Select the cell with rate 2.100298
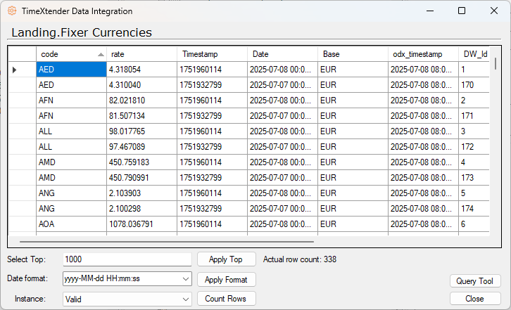Image resolution: width=511 pixels, height=310 pixels. 141,209
